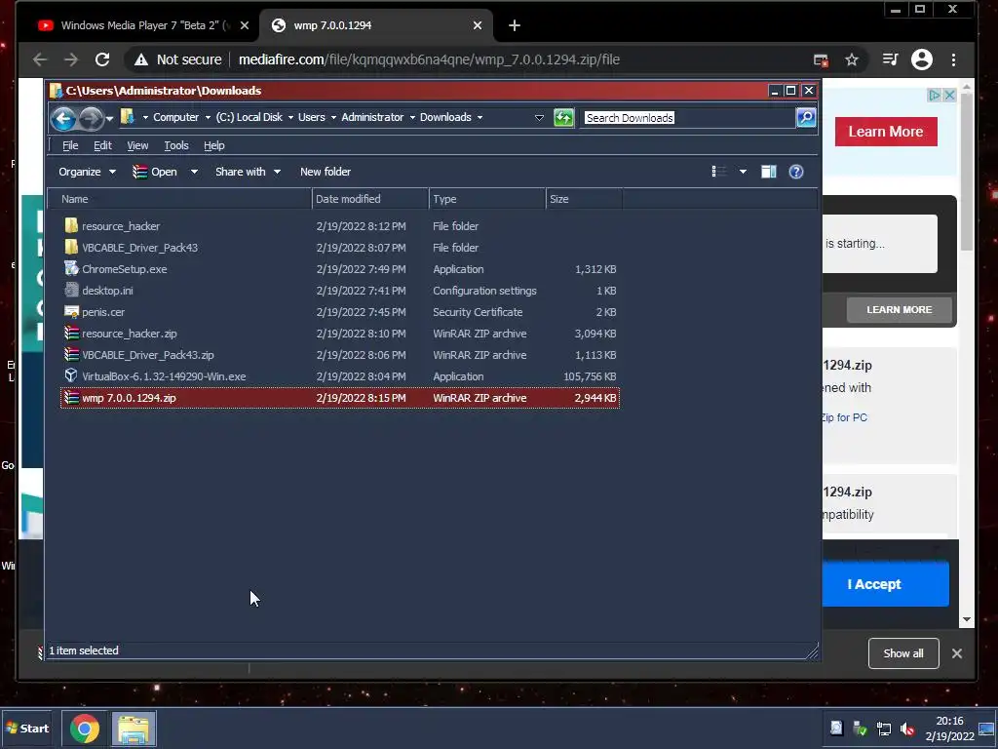Click the Not secure warning icon
998x749 pixels.
coord(141,59)
